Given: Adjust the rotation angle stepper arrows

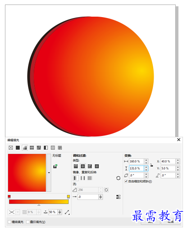Looking at the screenshot, I should 178,175.
